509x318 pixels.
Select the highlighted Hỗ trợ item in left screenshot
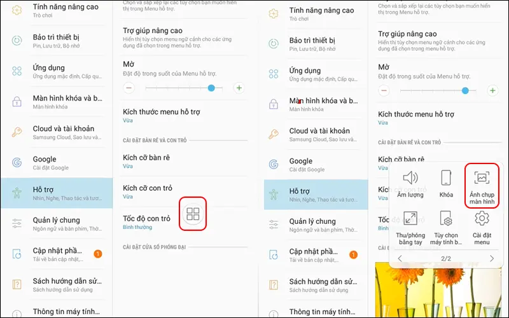click(57, 193)
